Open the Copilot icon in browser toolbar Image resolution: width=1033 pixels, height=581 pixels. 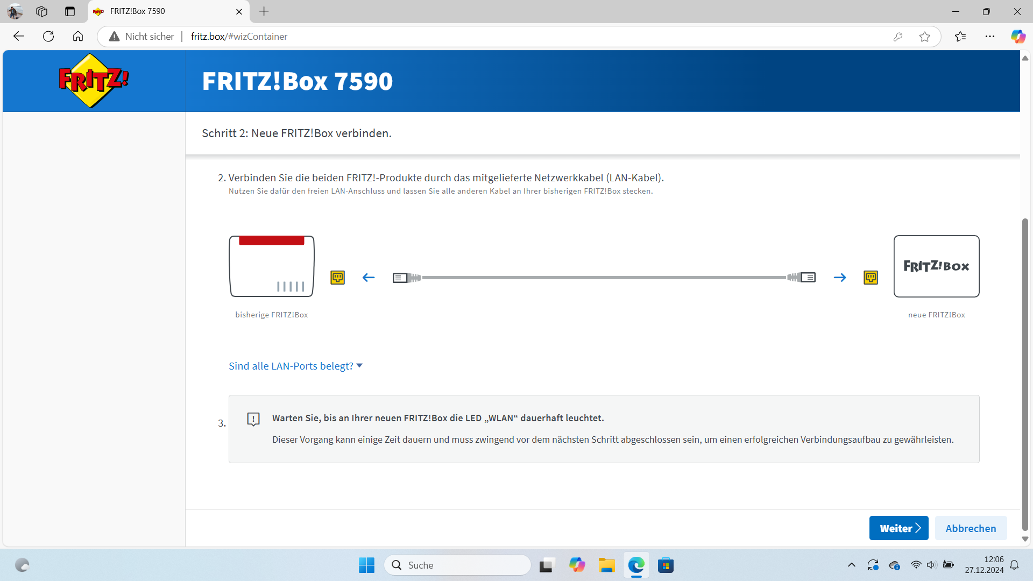[x=1017, y=37]
